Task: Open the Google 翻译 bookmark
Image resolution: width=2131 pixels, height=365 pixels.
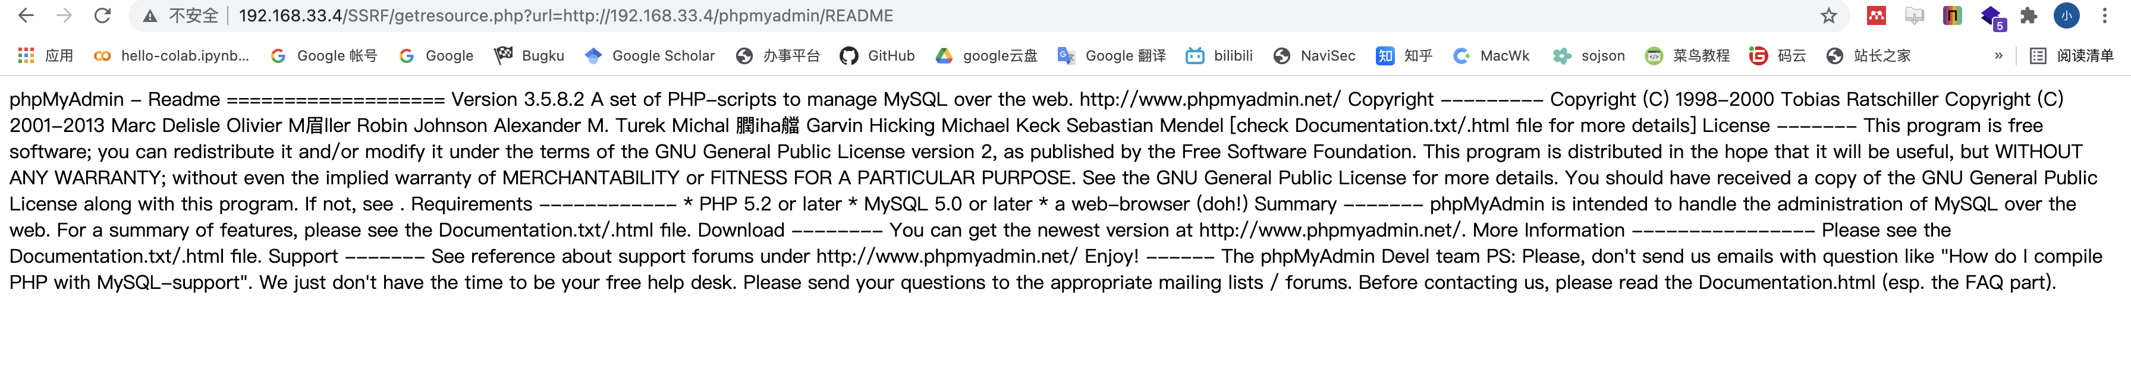Action: 1112,55
